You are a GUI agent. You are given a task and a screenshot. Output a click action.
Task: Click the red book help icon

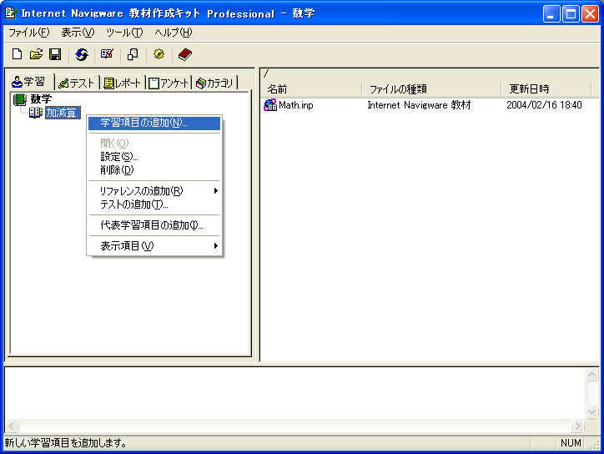coord(185,54)
